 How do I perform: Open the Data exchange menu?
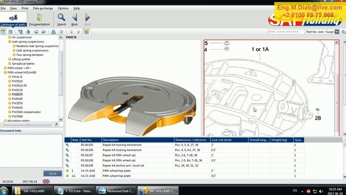click(x=43, y=8)
